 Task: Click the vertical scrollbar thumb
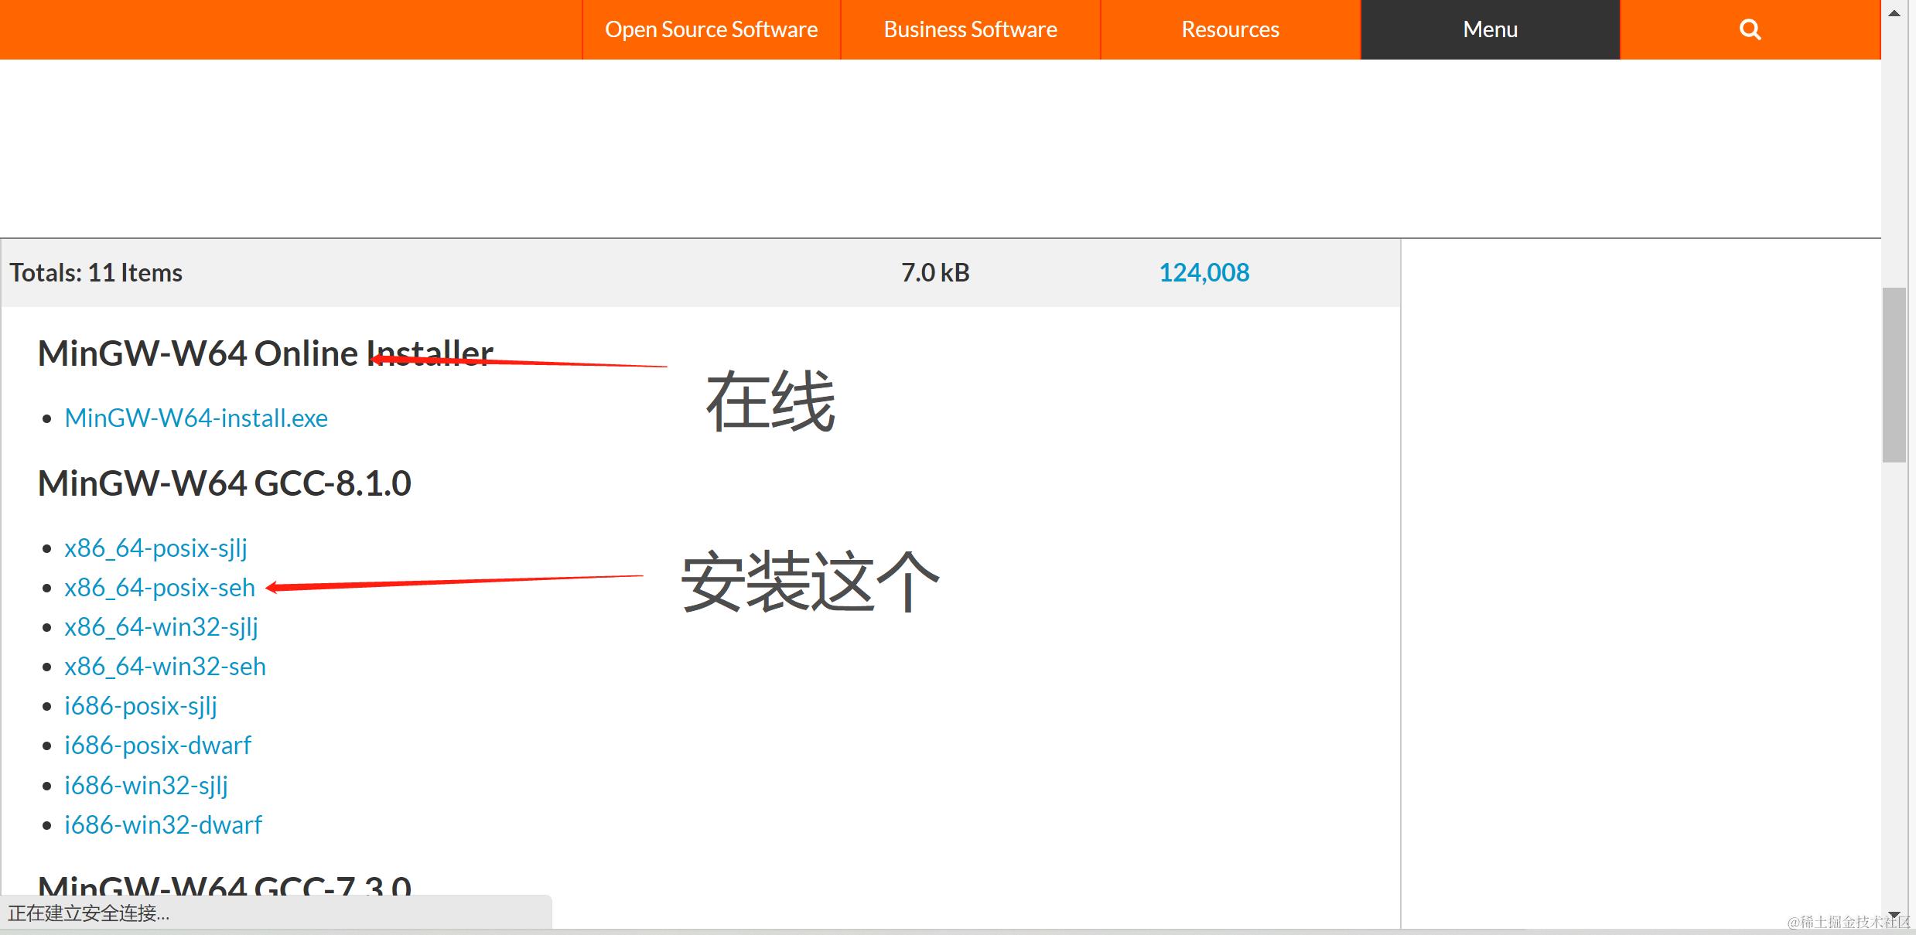(1894, 375)
